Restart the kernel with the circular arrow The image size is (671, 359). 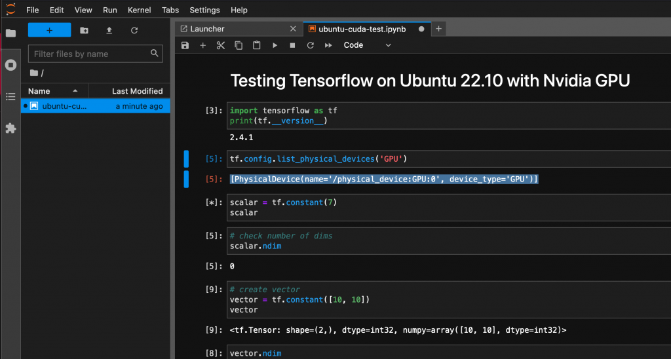coord(311,45)
